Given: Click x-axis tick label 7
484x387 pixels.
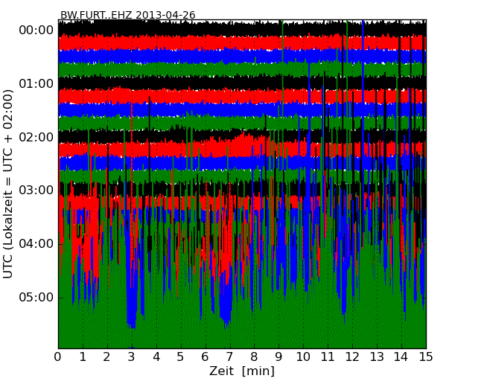Looking at the screenshot, I should pos(229,357).
